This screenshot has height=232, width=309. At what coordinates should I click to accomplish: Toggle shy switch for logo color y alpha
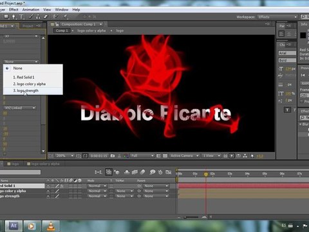(48, 191)
